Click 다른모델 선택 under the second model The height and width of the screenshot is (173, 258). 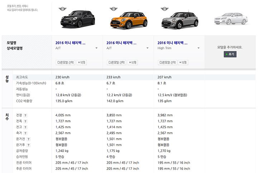click(116, 62)
